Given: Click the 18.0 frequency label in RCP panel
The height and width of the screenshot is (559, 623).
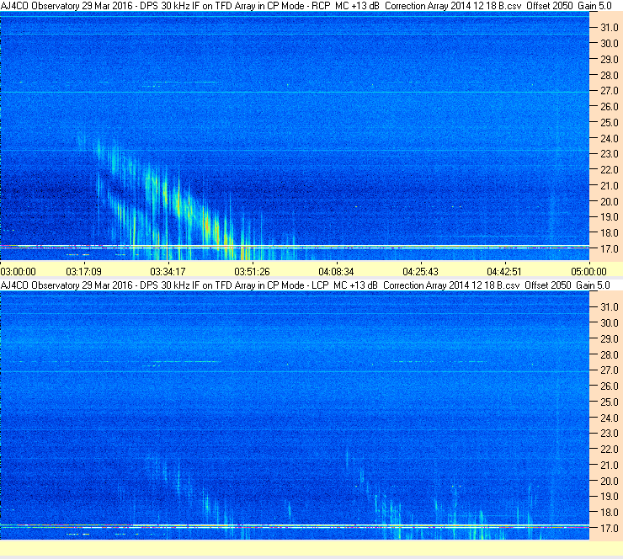Looking at the screenshot, I should point(609,233).
